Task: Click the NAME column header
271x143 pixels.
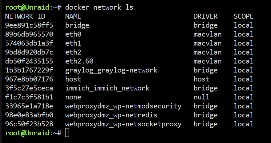Action: click(x=73, y=16)
